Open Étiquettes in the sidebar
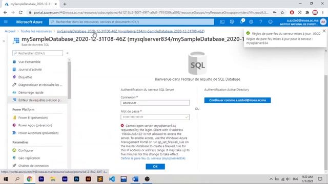The height and width of the screenshot is (184, 328). coord(25,77)
